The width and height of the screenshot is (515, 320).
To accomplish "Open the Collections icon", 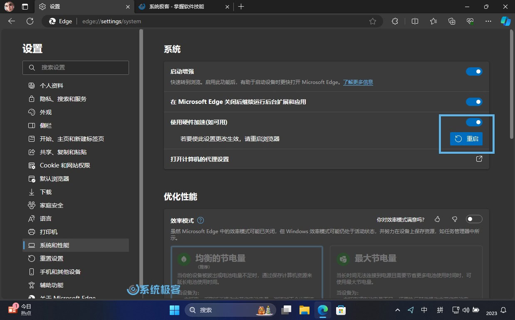I will click(x=452, y=21).
